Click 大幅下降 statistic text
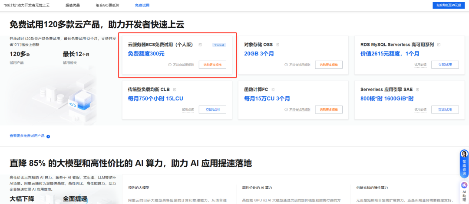 (x=22, y=199)
